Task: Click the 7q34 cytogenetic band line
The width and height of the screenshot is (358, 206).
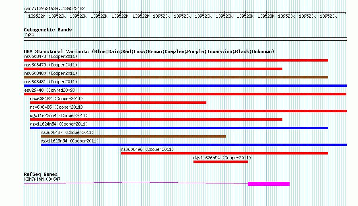Action: (x=185, y=39)
